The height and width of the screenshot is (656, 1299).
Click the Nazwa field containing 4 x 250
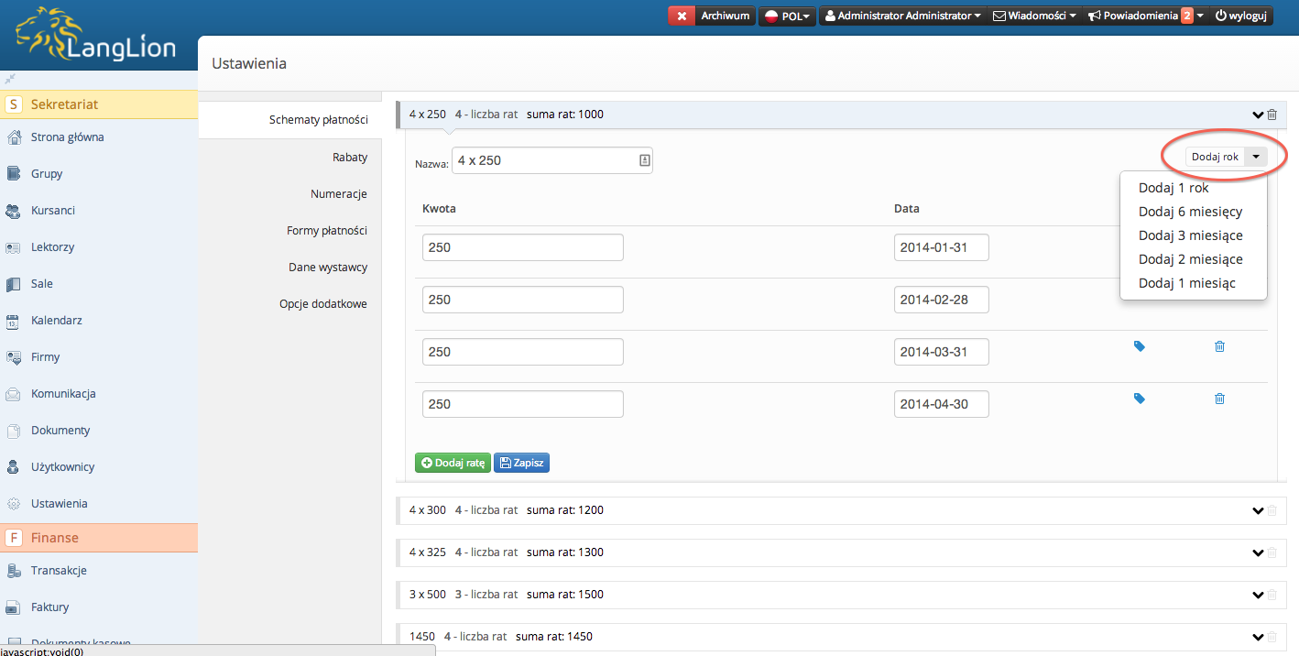click(x=544, y=160)
